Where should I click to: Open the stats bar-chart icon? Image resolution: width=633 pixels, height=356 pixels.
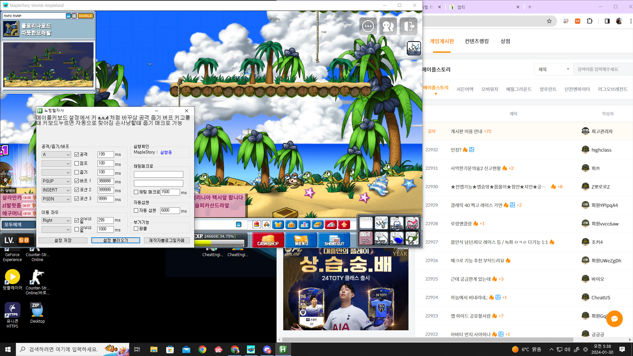click(304, 225)
